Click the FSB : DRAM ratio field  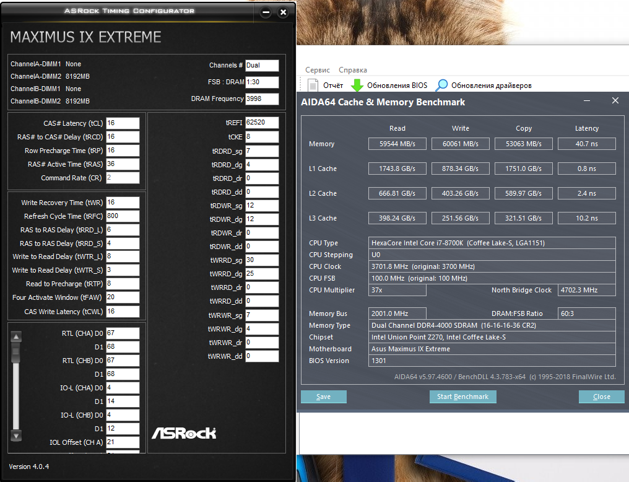(262, 82)
